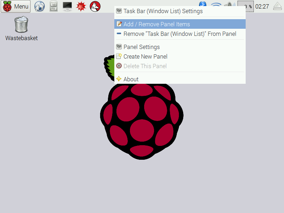This screenshot has height=213, width=284.
Task: Open the Wastebasket on the desktop
Action: point(21,24)
